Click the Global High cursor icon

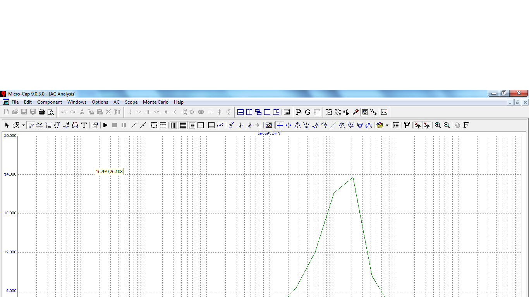coord(342,125)
